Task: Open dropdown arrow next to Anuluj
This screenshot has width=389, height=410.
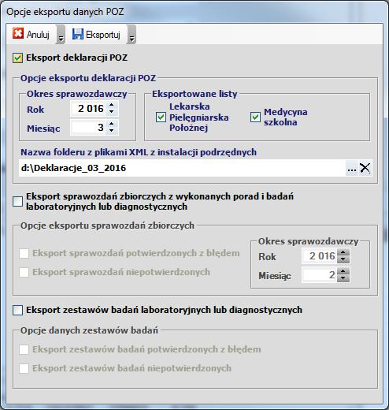Action: 61,35
